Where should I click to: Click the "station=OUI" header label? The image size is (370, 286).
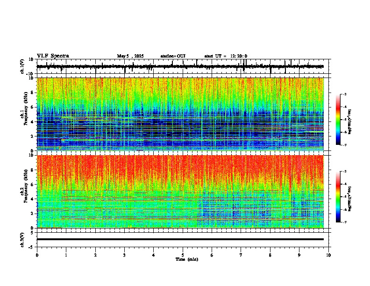(173, 56)
